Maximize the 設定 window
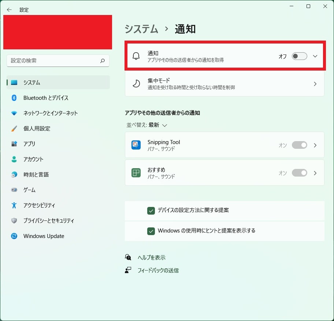 (x=308, y=6)
